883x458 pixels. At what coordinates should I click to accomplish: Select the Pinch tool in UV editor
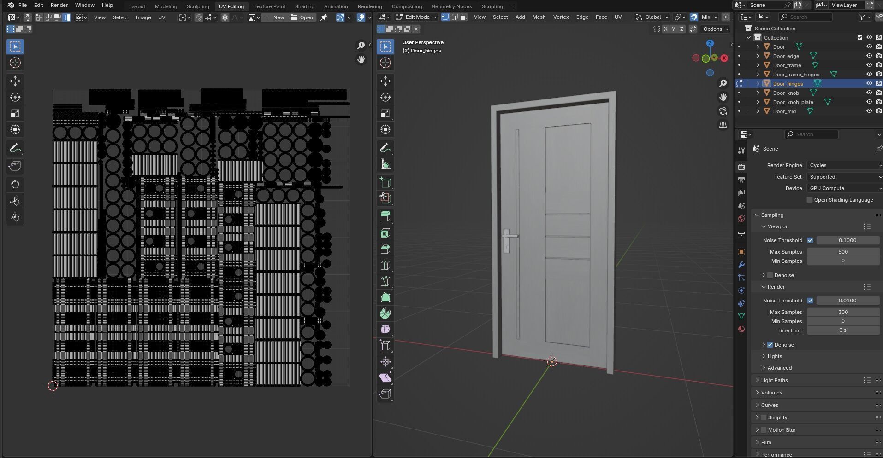tap(15, 217)
